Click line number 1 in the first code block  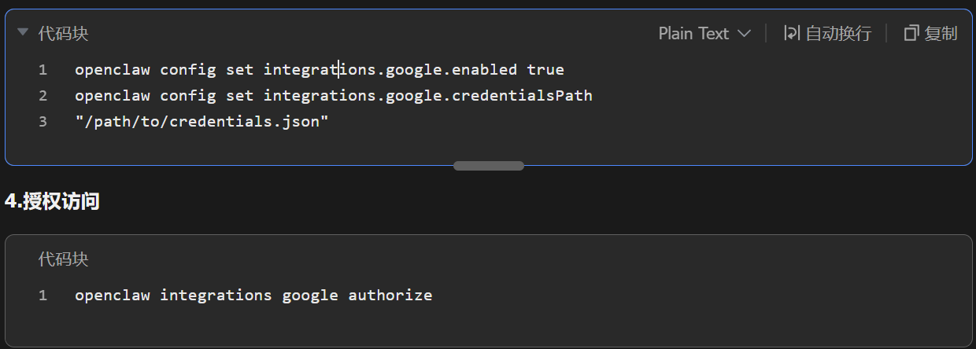coord(43,70)
